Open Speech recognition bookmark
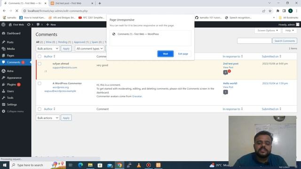 (238, 18)
